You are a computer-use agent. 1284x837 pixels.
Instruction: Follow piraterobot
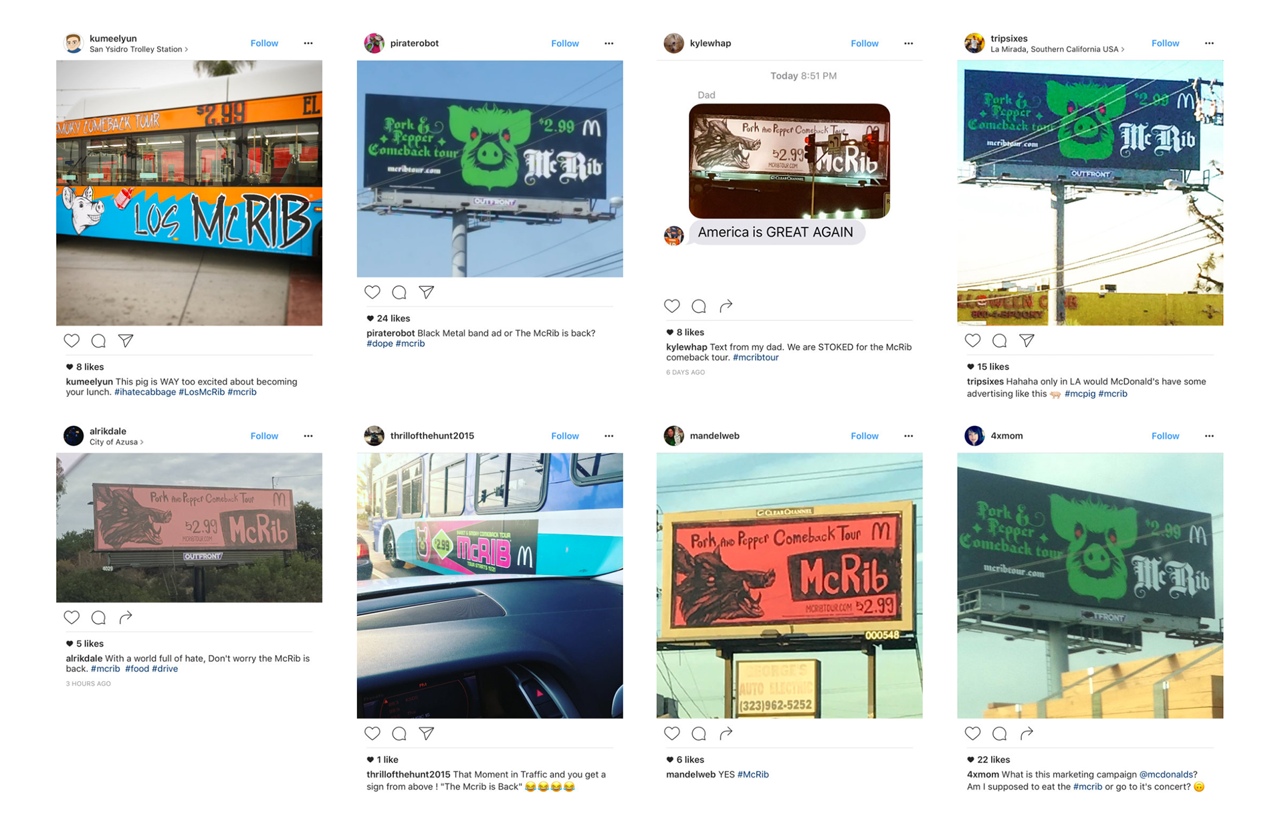(565, 43)
